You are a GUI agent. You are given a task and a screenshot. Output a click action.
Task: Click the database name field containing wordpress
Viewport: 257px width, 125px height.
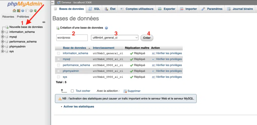tap(72, 38)
